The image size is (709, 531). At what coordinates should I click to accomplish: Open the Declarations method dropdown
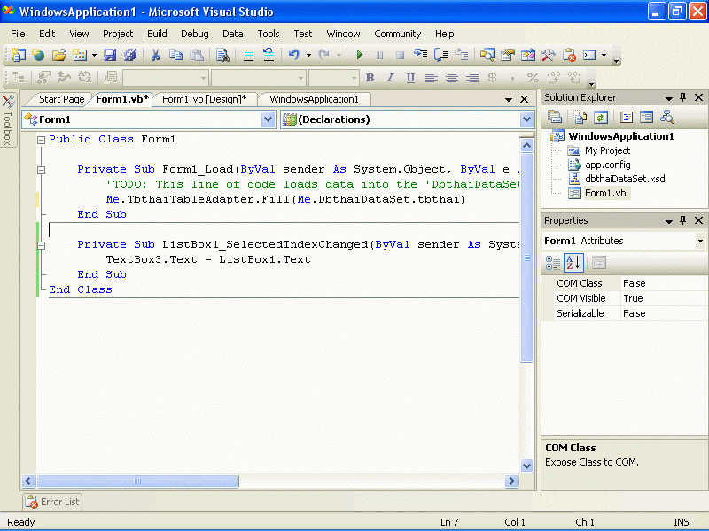click(x=526, y=119)
